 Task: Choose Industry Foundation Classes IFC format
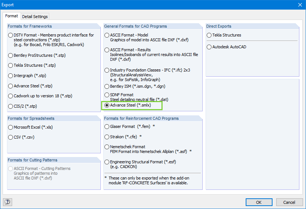click(x=107, y=70)
